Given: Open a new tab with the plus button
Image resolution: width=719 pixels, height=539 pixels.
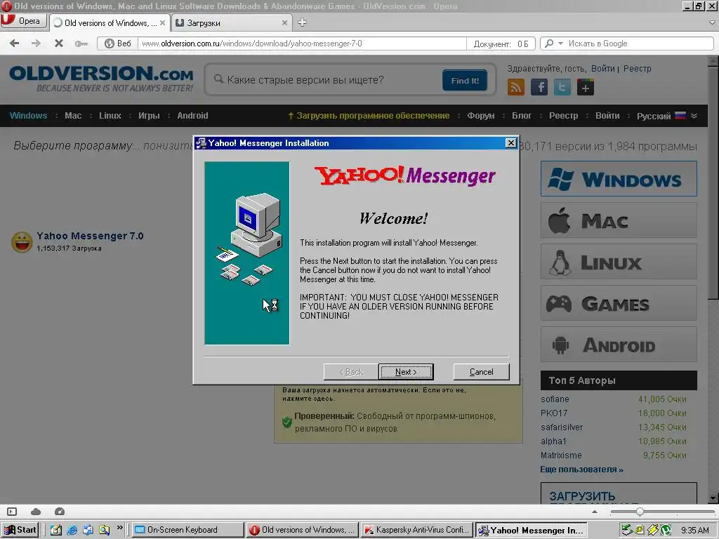Looking at the screenshot, I should [302, 22].
